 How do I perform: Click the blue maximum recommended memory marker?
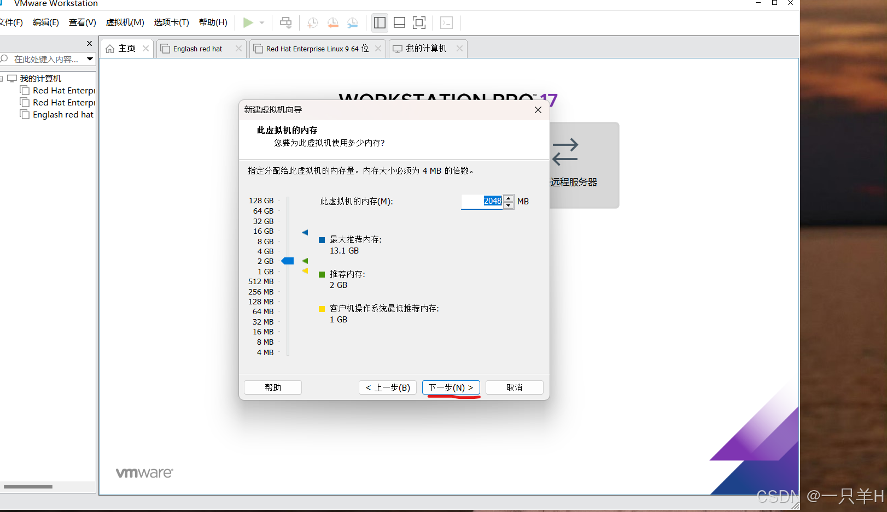(x=305, y=233)
